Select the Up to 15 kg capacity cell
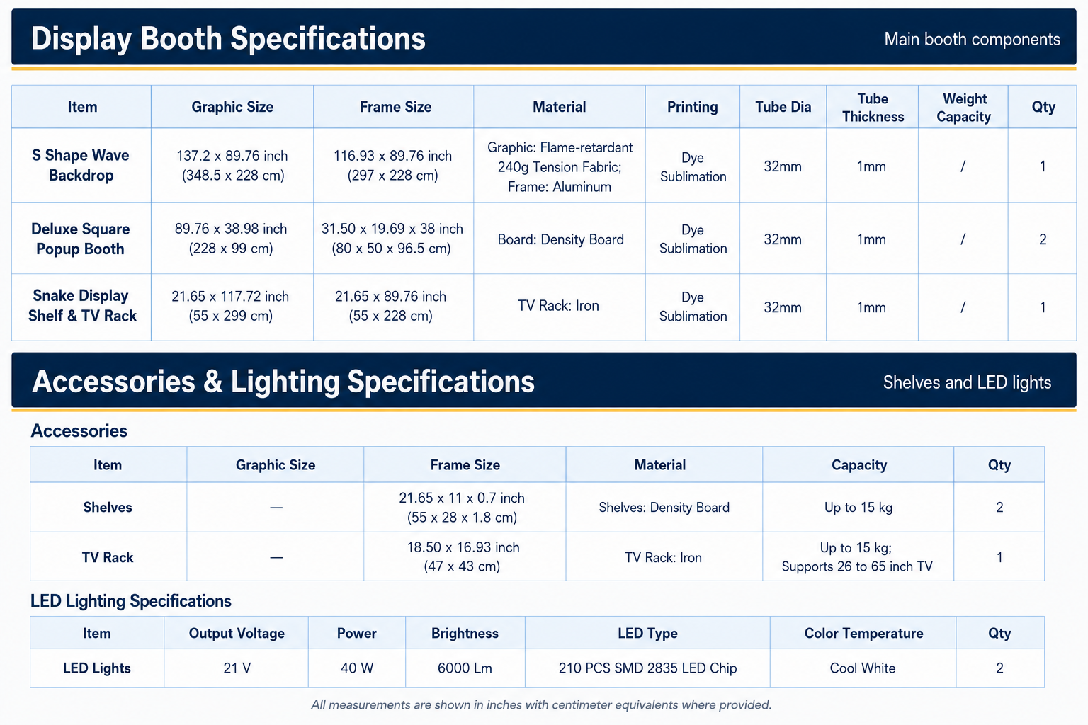The image size is (1088, 725). [858, 507]
